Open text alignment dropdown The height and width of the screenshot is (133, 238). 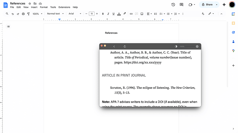tap(149, 14)
